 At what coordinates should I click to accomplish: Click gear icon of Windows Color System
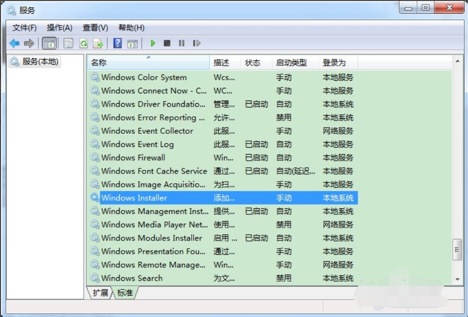[x=95, y=77]
